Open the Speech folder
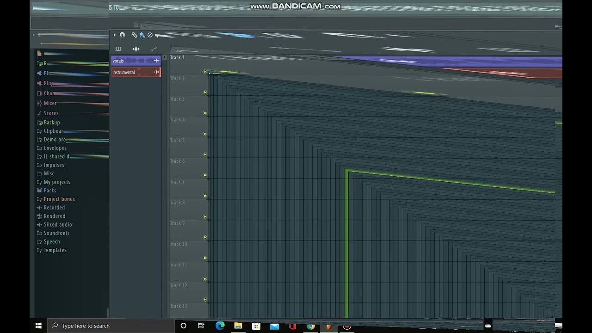The image size is (592, 333). tap(49, 242)
